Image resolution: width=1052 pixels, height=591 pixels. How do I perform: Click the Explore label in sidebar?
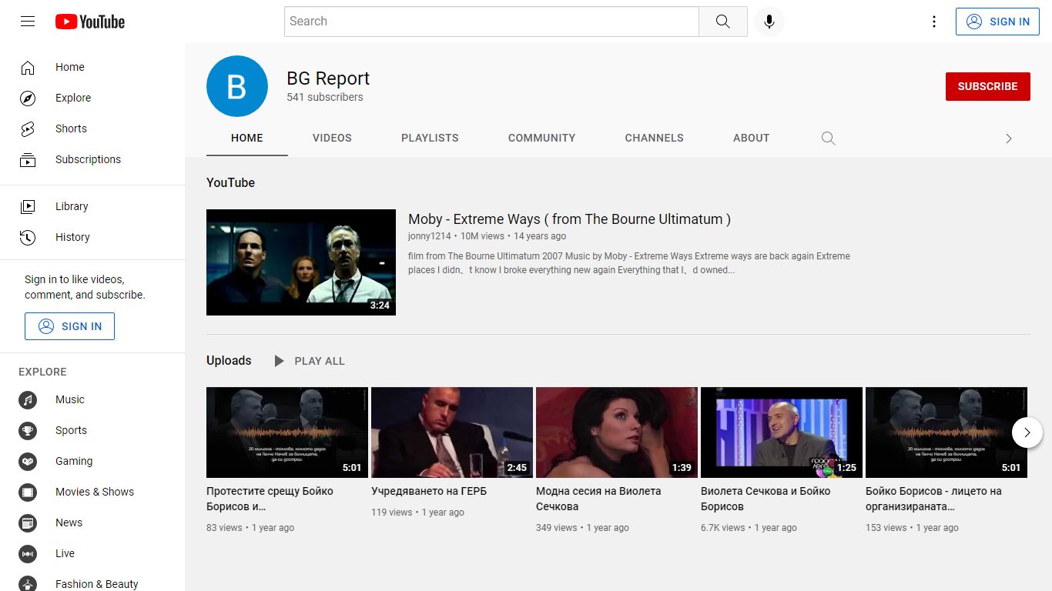73,98
